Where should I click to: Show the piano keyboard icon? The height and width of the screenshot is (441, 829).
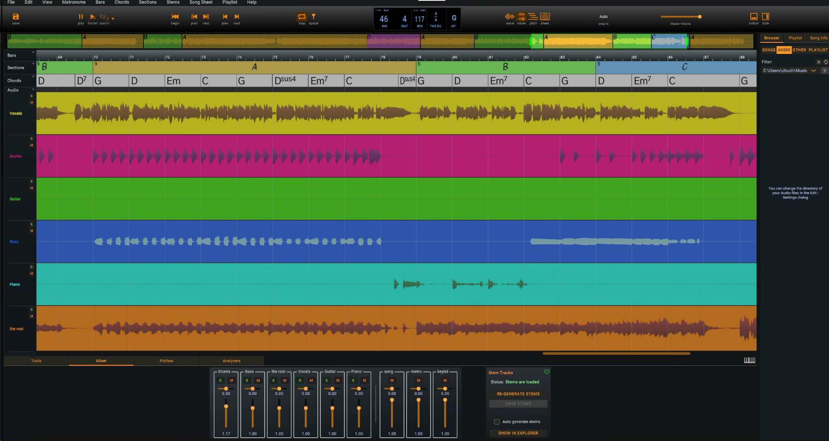point(750,360)
